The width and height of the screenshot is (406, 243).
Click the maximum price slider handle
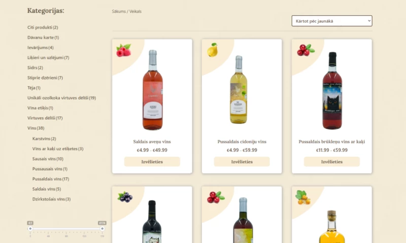click(x=103, y=228)
